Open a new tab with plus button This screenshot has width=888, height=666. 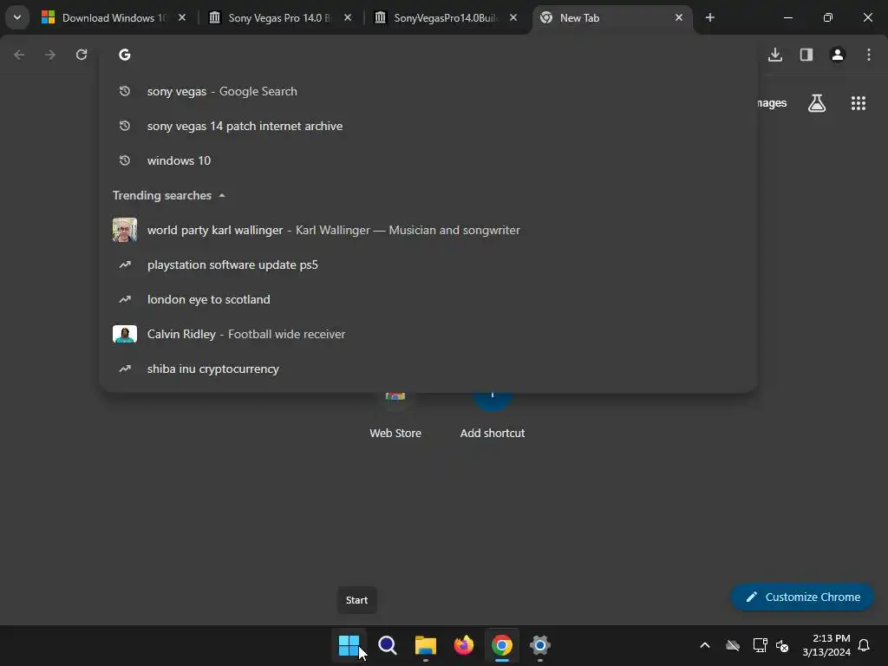(710, 17)
